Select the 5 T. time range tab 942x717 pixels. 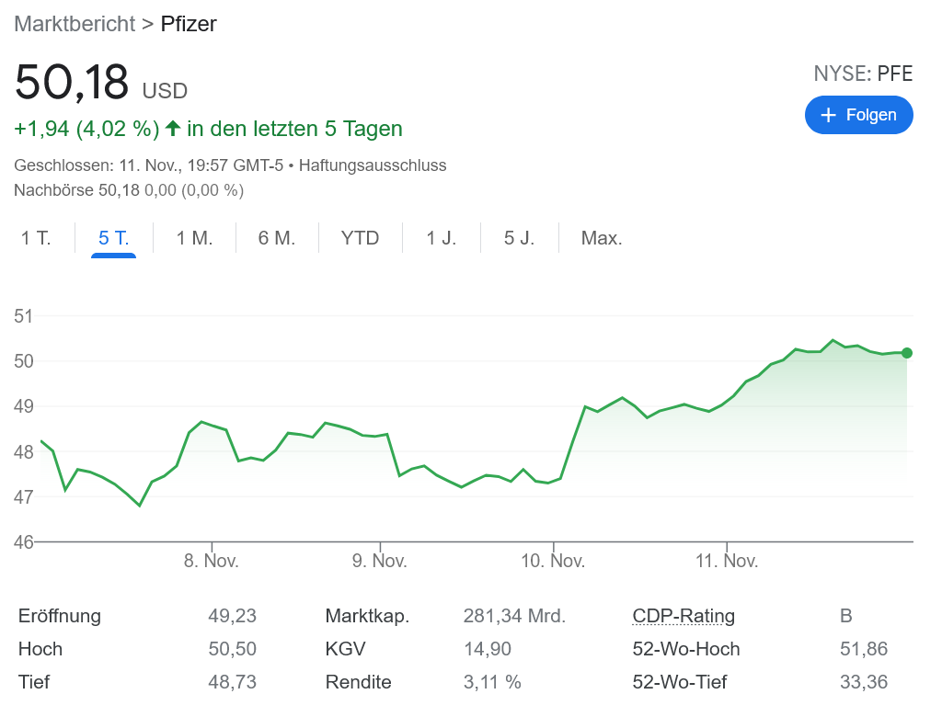point(114,239)
